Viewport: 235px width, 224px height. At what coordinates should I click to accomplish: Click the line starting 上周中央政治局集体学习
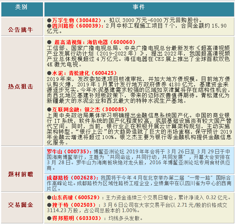point(138,116)
